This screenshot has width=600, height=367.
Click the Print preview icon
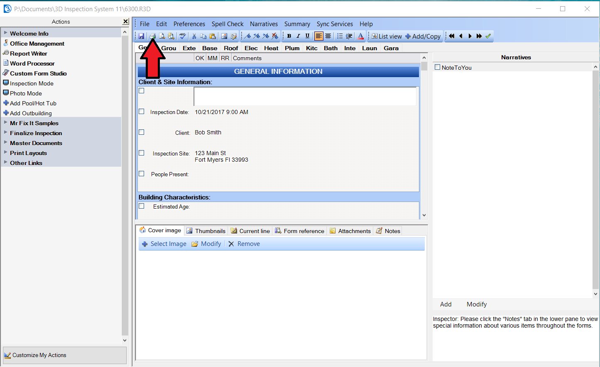[x=162, y=36]
